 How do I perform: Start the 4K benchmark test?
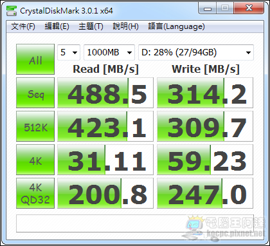pyautogui.click(x=35, y=160)
